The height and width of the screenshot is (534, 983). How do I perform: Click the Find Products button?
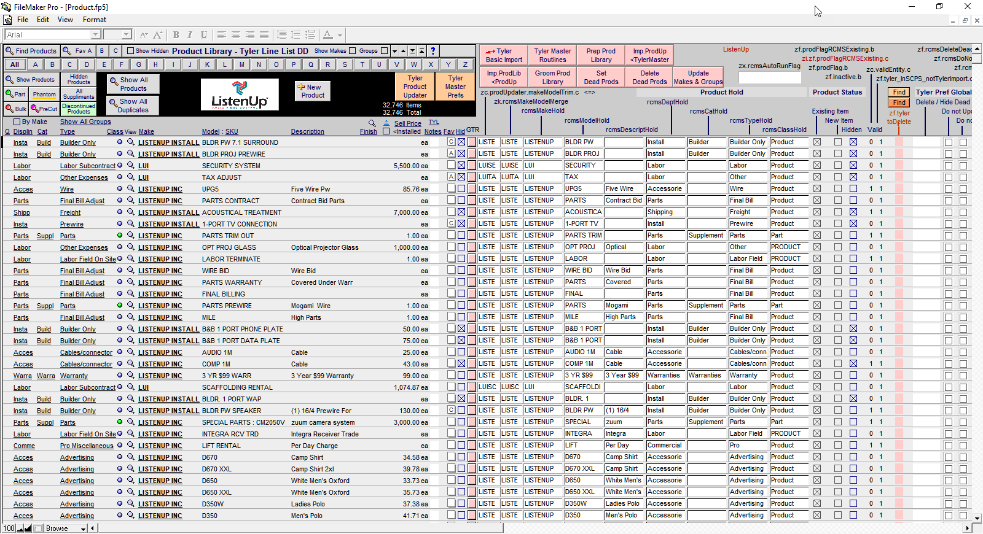click(31, 51)
